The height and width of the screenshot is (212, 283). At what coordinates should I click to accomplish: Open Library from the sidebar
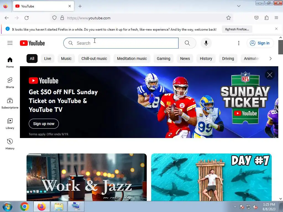click(10, 124)
